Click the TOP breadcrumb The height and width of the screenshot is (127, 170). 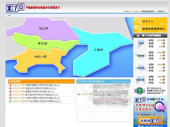tap(9, 15)
